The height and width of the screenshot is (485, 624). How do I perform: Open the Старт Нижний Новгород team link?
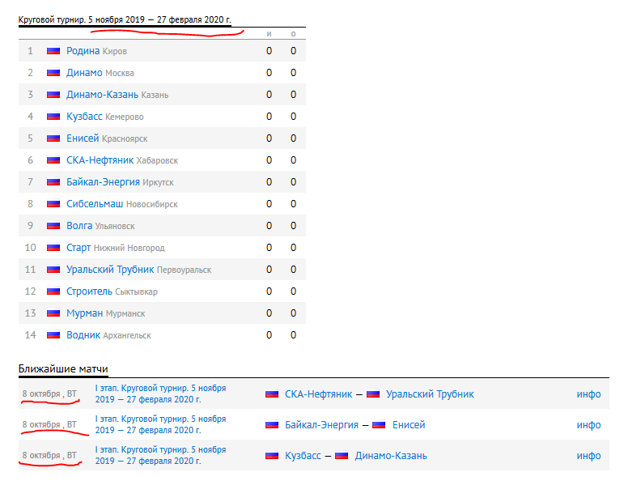(x=79, y=248)
